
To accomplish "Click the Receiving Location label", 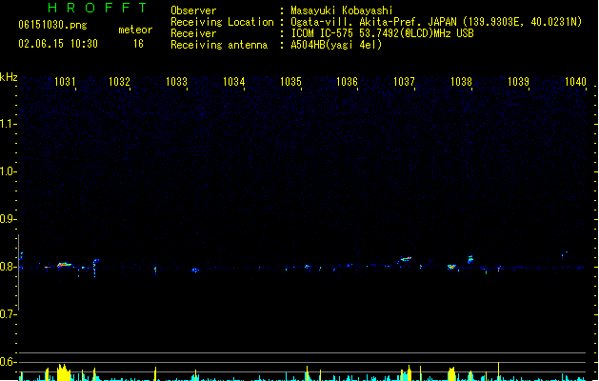I will [222, 22].
